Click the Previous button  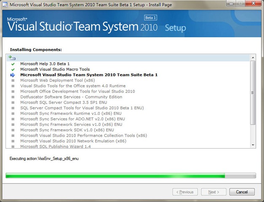coord(185,192)
